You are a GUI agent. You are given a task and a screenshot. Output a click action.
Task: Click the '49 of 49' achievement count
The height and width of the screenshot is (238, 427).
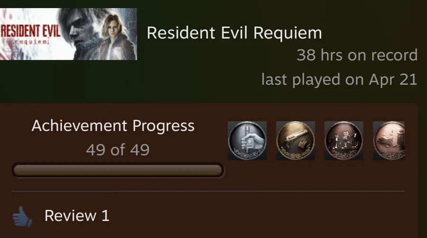118,150
